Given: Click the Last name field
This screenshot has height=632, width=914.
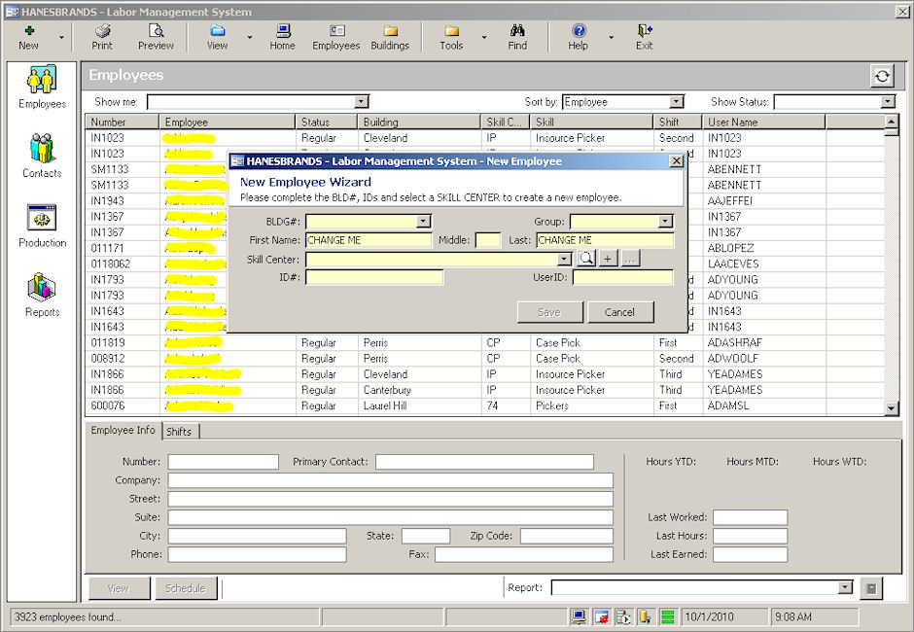Looking at the screenshot, I should [605, 240].
